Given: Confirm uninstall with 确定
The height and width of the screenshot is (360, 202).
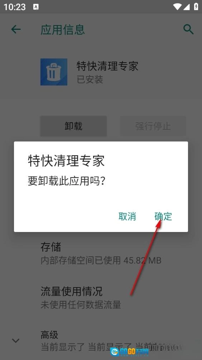Looking at the screenshot, I should click(x=163, y=217).
